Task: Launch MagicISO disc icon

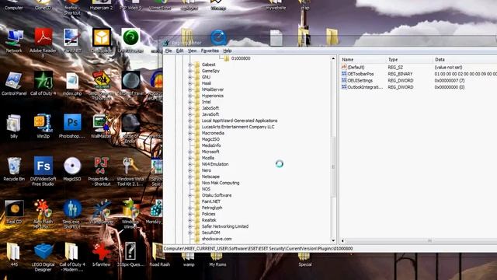Action: [72, 166]
